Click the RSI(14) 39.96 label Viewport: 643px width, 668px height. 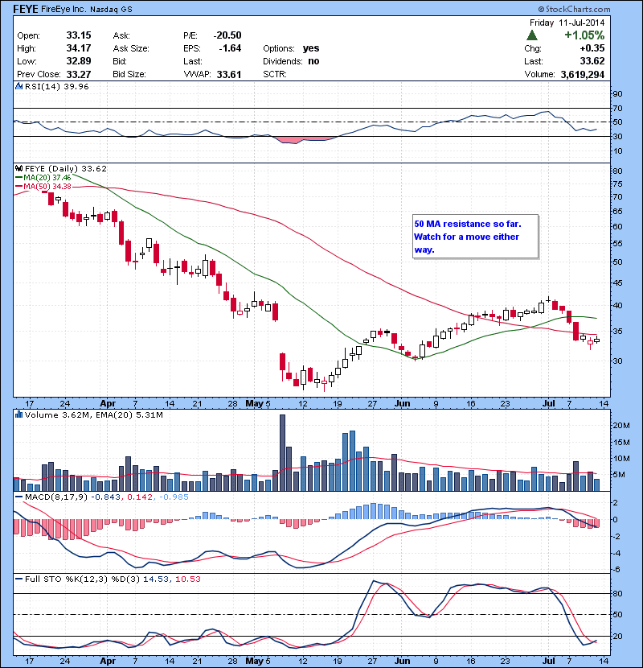tap(56, 86)
